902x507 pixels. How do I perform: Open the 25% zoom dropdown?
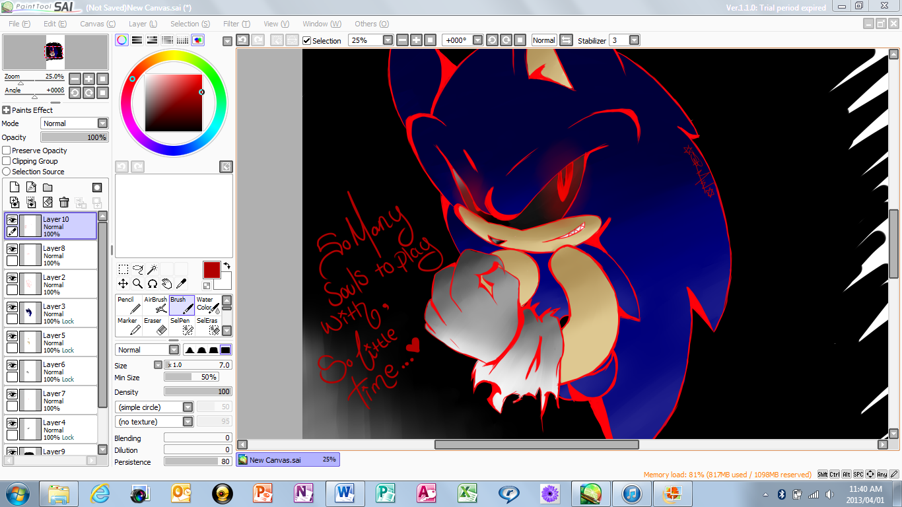point(388,40)
